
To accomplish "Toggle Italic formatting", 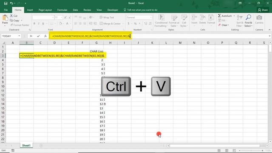I will [x=39, y=23].
